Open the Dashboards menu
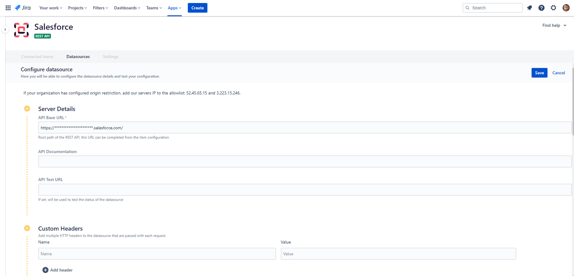 coord(127,8)
